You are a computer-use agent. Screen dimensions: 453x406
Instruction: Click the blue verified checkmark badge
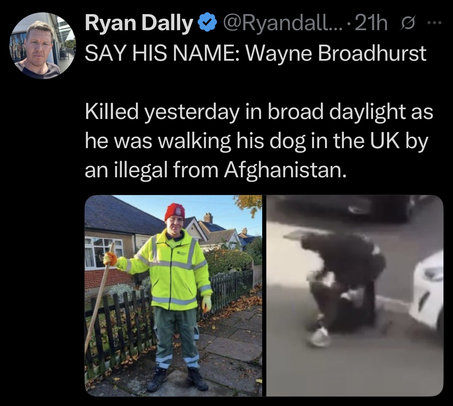[206, 24]
